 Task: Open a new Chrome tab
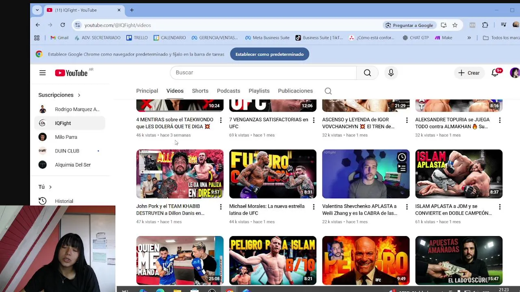pyautogui.click(x=132, y=10)
